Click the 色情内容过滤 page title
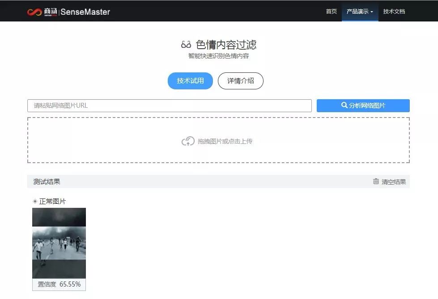438x299 pixels. pos(226,45)
